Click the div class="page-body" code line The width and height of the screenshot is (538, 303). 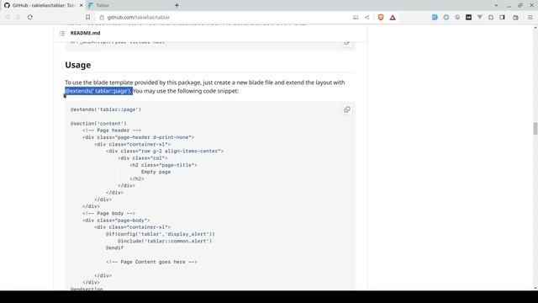point(116,221)
